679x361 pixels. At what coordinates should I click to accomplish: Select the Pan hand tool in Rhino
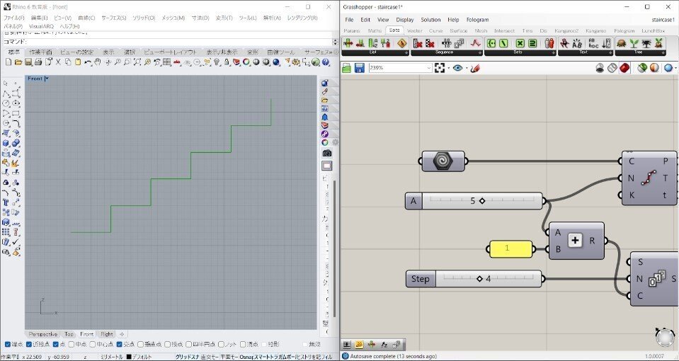pos(98,62)
